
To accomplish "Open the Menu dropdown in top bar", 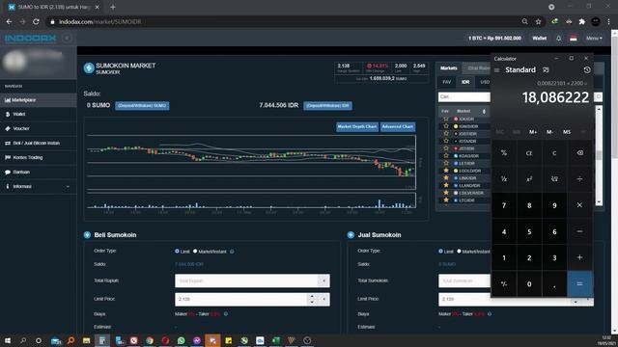I will 594,39.
